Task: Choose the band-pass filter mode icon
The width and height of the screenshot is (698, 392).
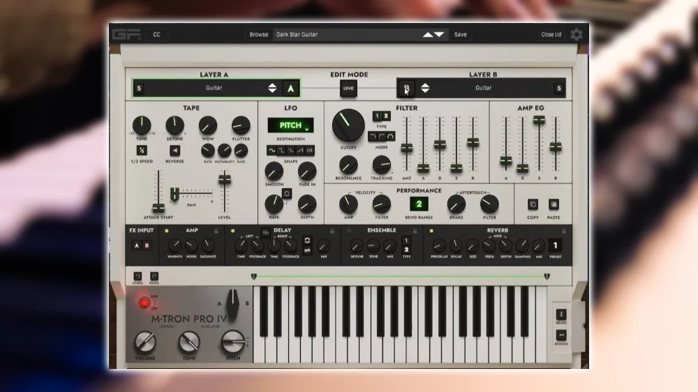Action: pyautogui.click(x=390, y=136)
